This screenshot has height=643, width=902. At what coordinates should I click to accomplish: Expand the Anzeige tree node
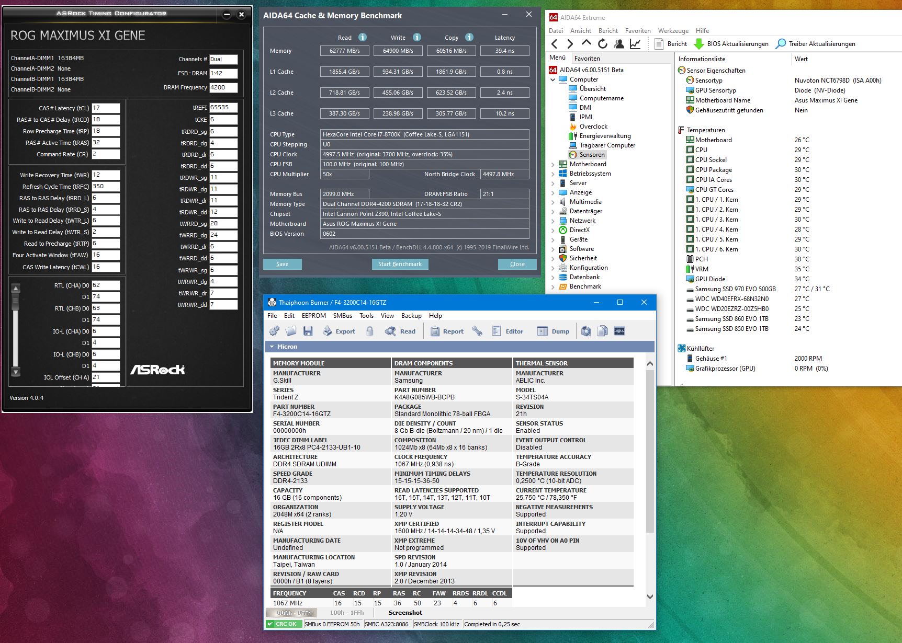[553, 192]
